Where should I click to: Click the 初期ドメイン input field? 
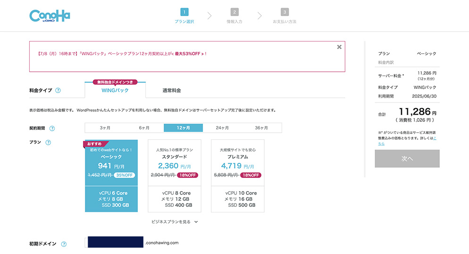[114, 242]
